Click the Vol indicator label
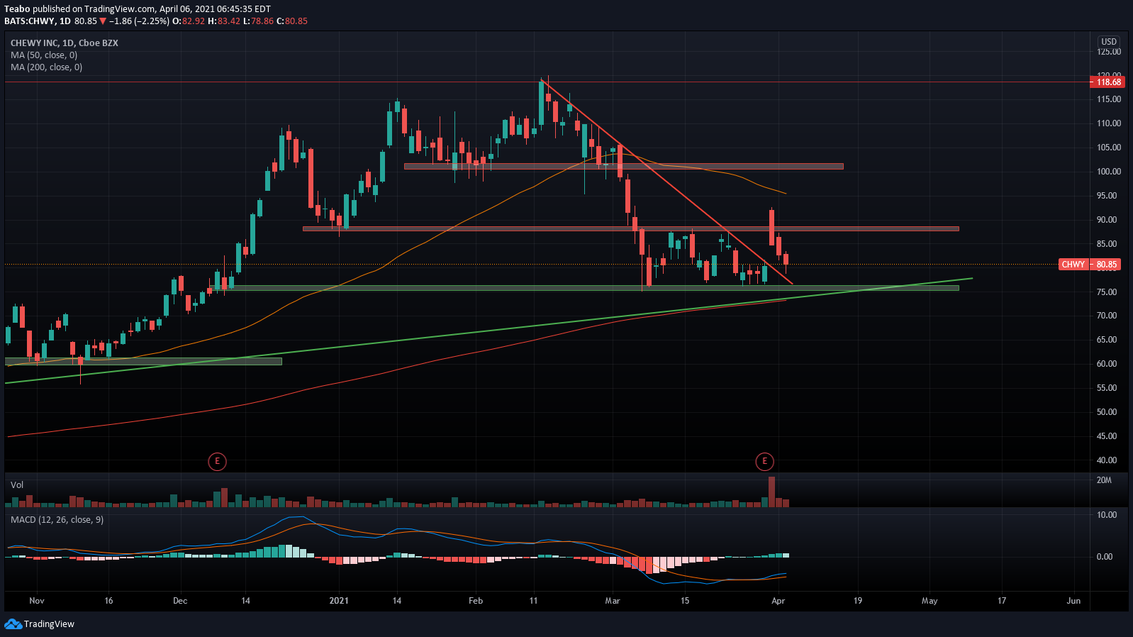 [17, 485]
